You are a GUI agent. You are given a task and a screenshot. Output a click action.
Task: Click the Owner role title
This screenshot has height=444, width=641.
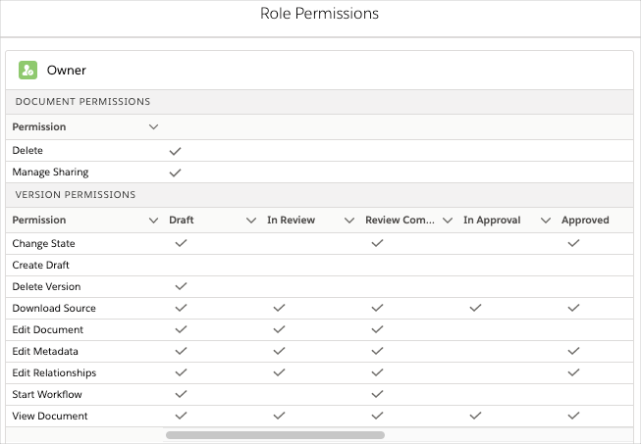click(67, 70)
